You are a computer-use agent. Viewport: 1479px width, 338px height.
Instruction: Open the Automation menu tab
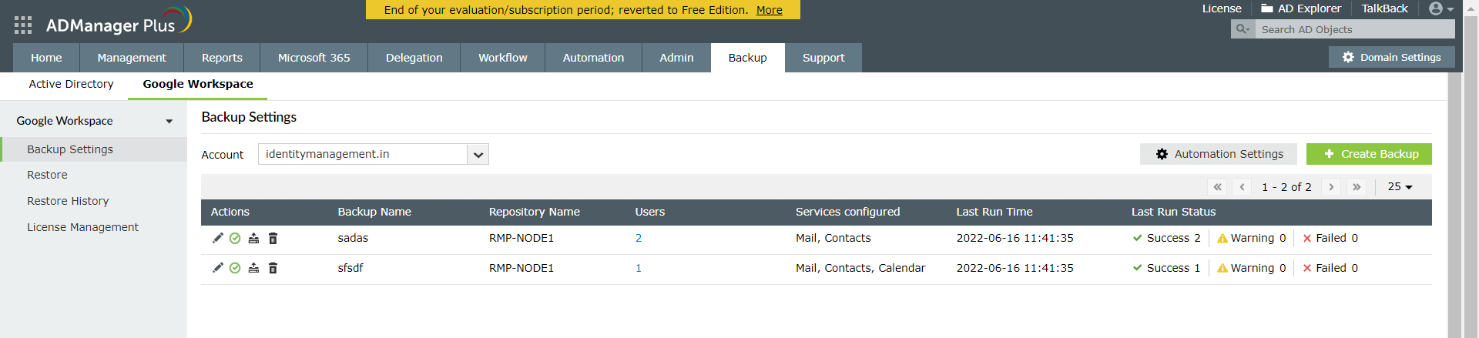pos(593,58)
